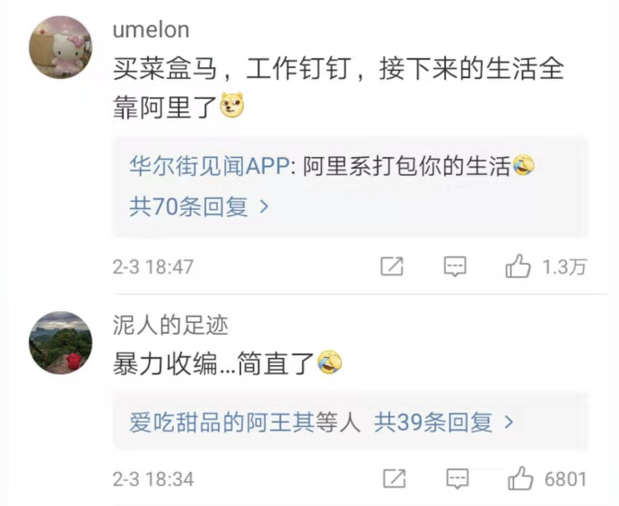Open the 泥人的足迹 username profile

pos(170,325)
